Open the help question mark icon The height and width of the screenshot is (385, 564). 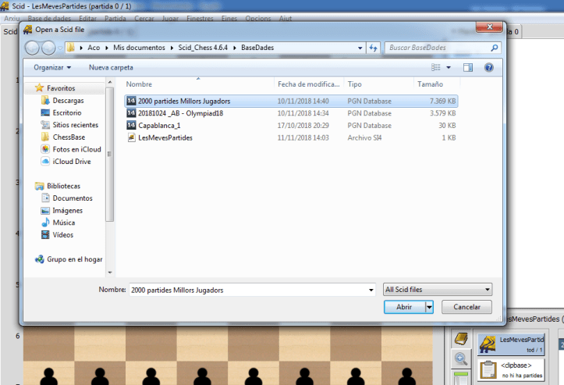coord(489,68)
